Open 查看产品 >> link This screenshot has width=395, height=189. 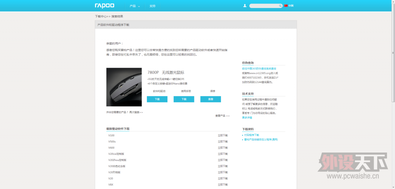click(223, 116)
